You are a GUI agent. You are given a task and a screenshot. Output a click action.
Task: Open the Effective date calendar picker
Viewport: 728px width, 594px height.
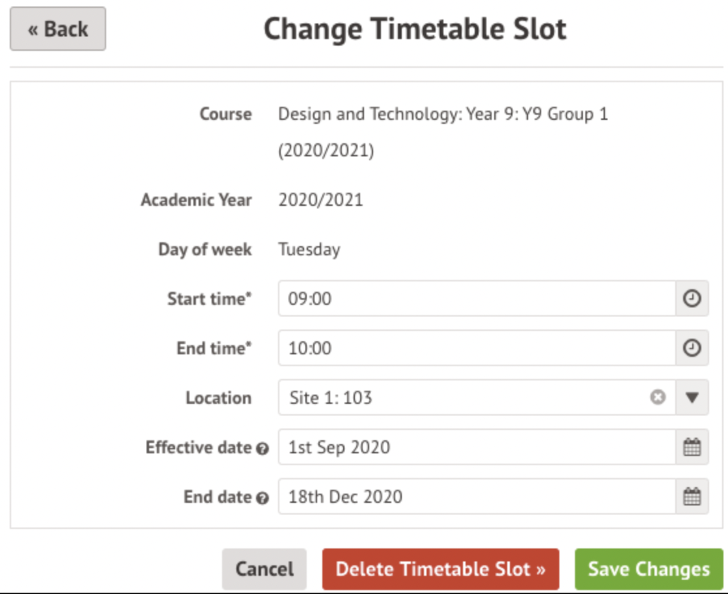[x=692, y=447]
